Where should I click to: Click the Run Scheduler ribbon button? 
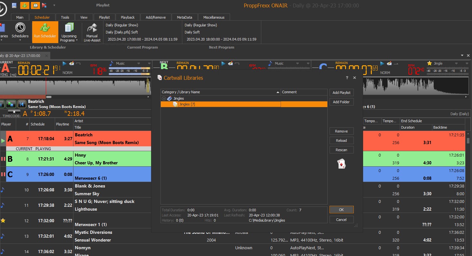[45, 32]
